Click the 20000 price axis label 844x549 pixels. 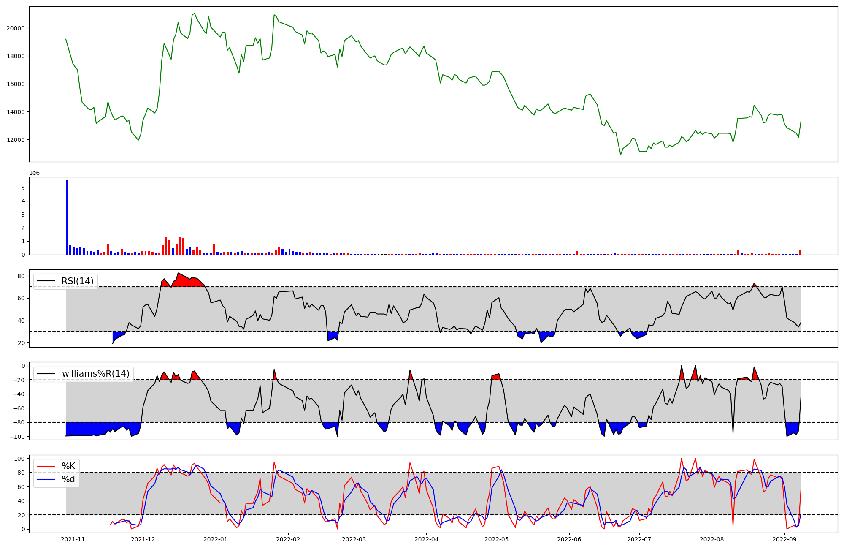pyautogui.click(x=15, y=28)
